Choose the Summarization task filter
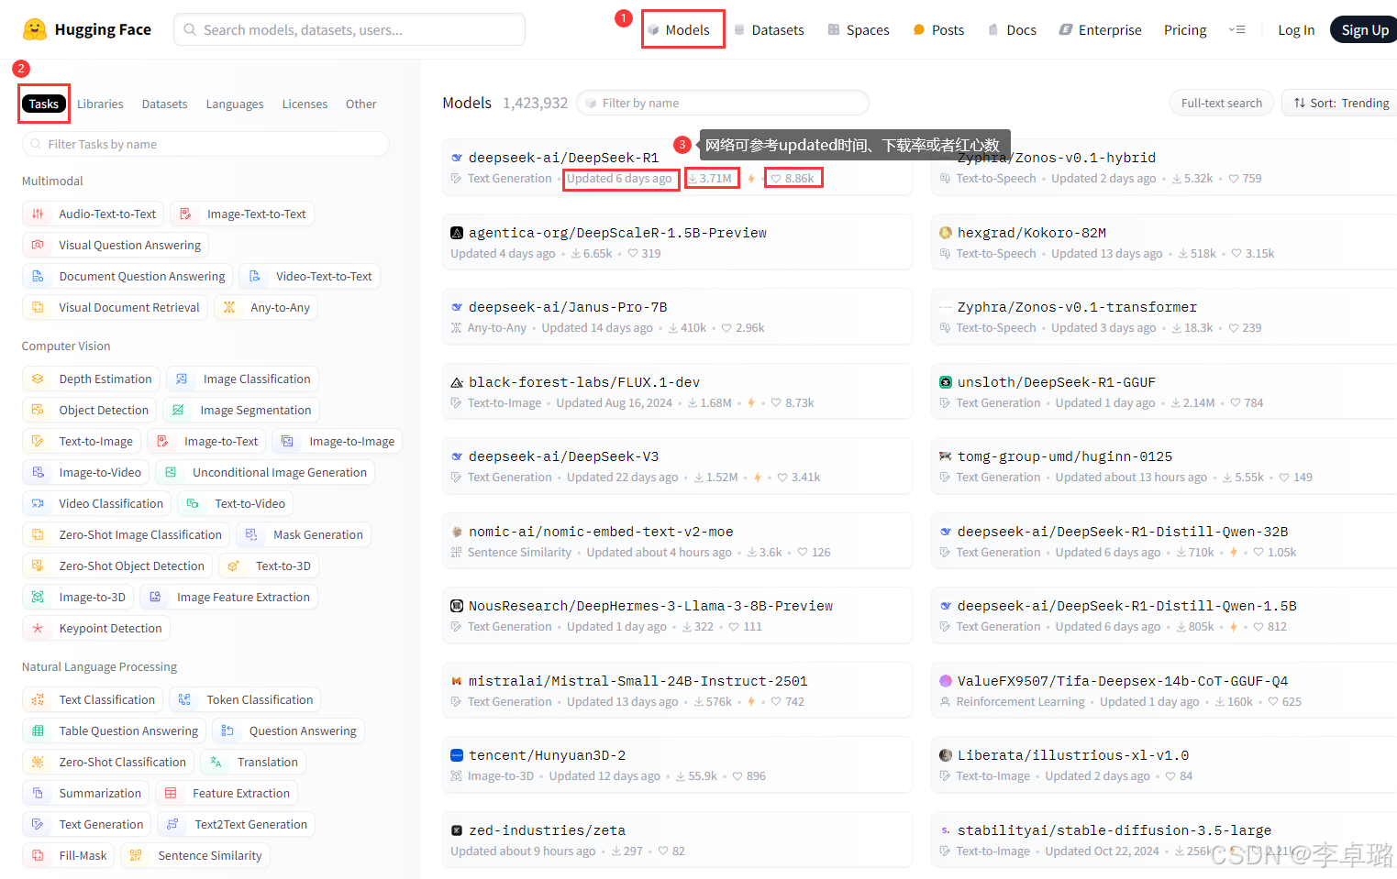 pos(87,793)
